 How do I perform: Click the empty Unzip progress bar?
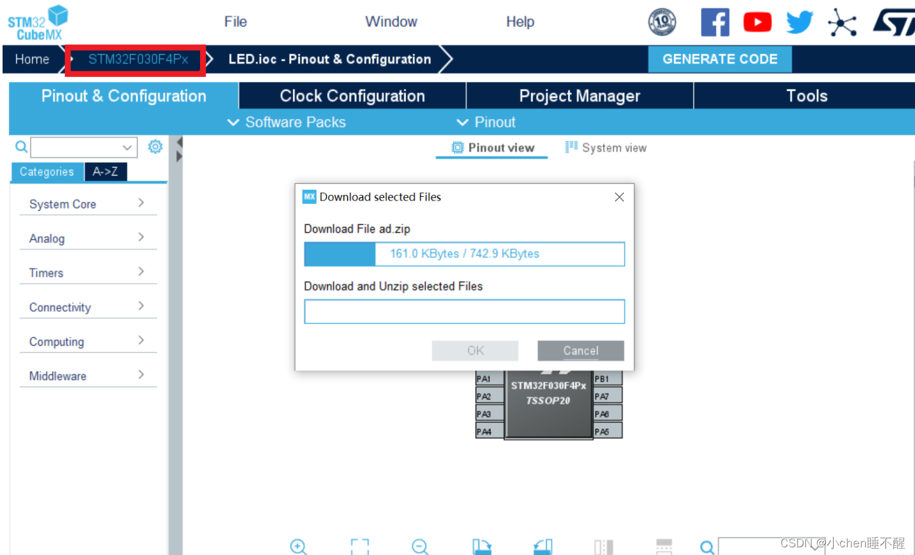point(464,311)
